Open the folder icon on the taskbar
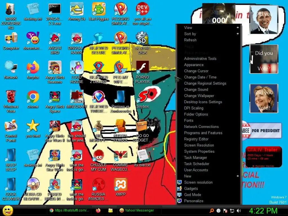The image size is (288, 216). click(110, 210)
